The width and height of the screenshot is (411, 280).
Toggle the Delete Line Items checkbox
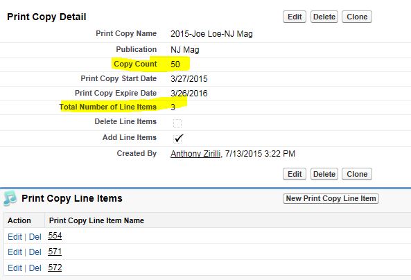pyautogui.click(x=177, y=123)
